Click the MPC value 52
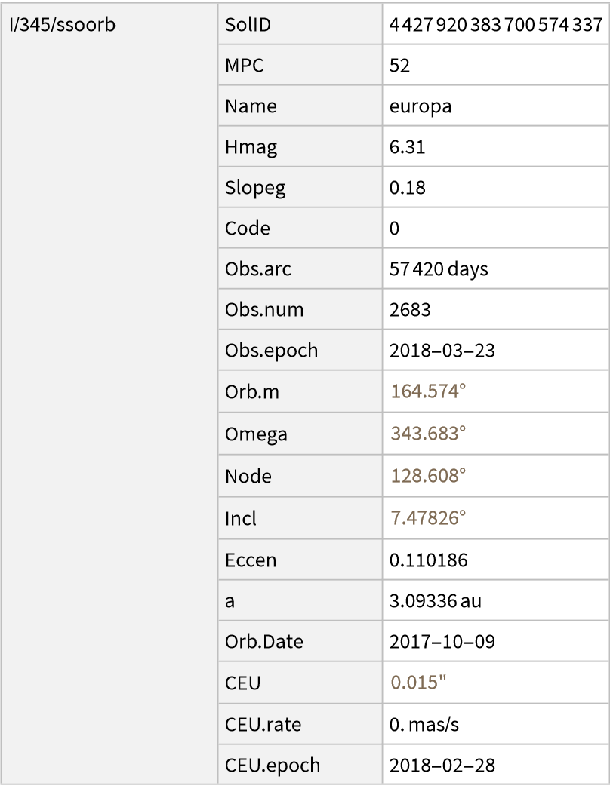Screen dimensions: 610x810 (399, 66)
